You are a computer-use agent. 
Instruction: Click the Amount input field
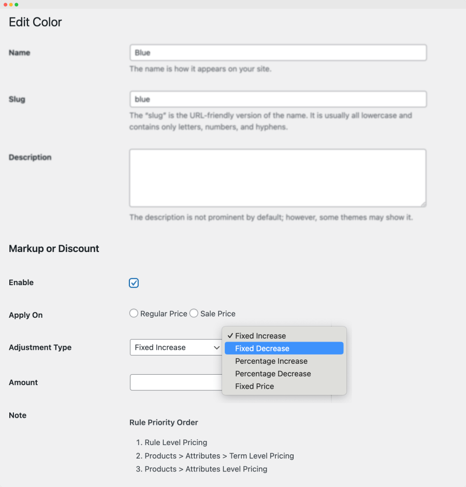(176, 382)
